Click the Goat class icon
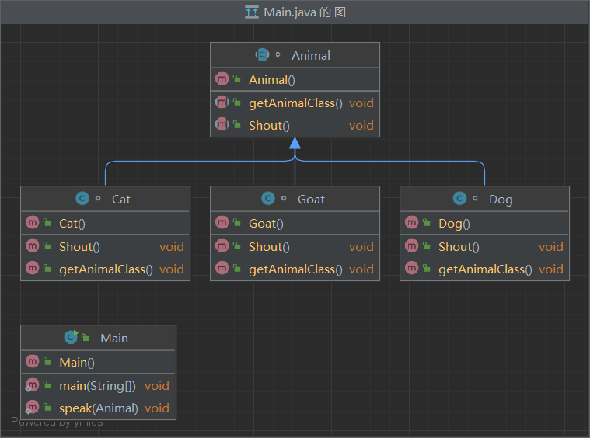Screen dimensions: 590x438 coord(268,199)
